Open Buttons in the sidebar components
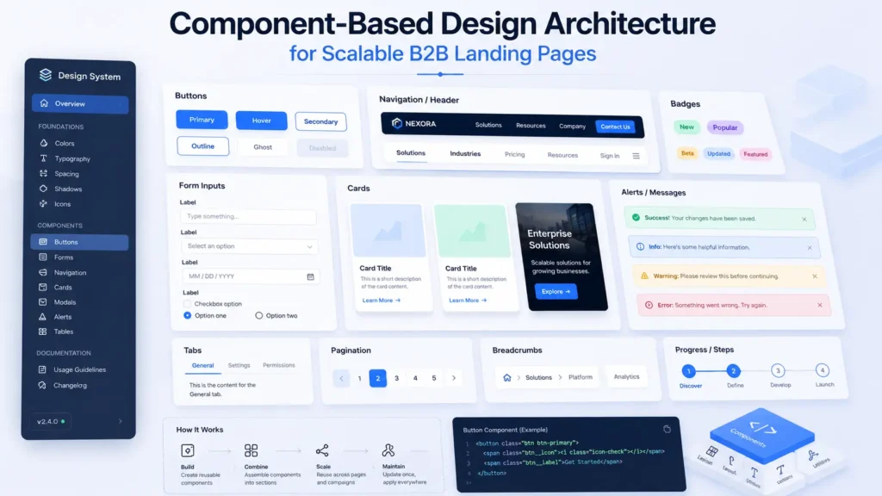 coord(79,242)
